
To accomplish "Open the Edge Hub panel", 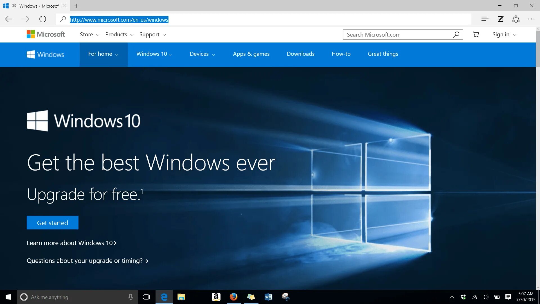I will coord(485,19).
